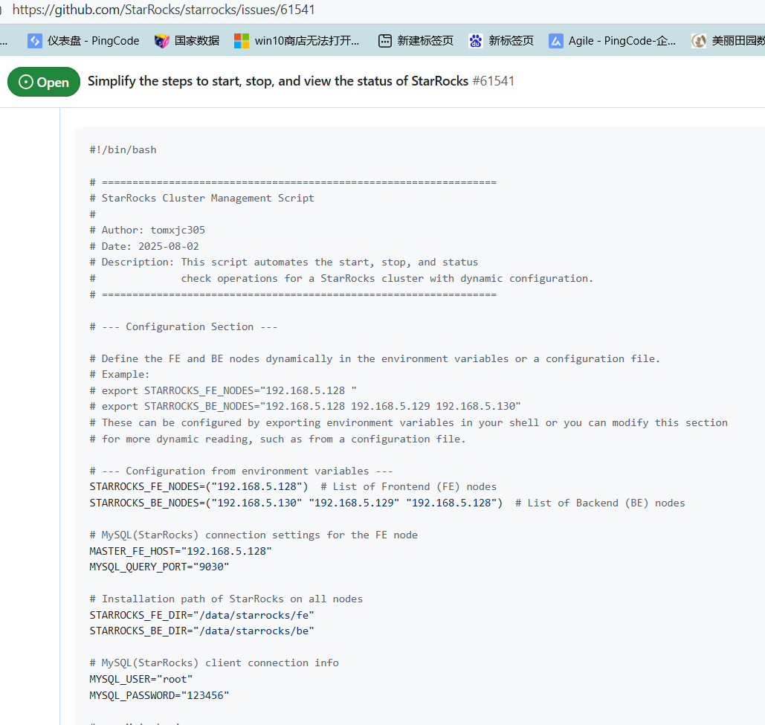Open the win10商店无法打开 bookmark
The image size is (765, 725).
(297, 40)
